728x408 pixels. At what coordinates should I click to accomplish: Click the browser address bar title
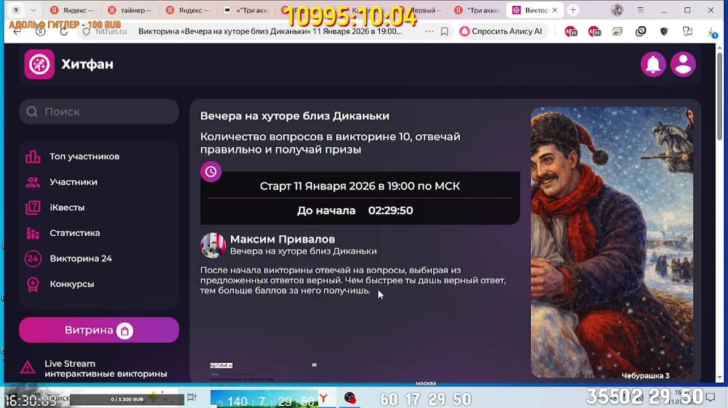(270, 31)
